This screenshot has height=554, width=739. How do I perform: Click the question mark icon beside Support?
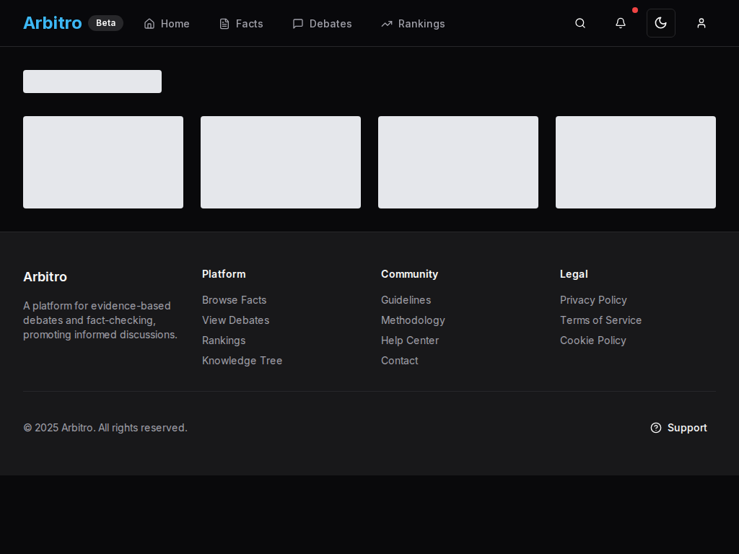[x=656, y=428]
